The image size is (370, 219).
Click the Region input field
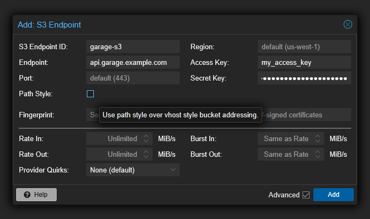coord(304,47)
